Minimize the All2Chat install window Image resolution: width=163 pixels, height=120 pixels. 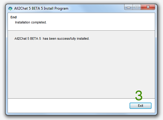128,7
